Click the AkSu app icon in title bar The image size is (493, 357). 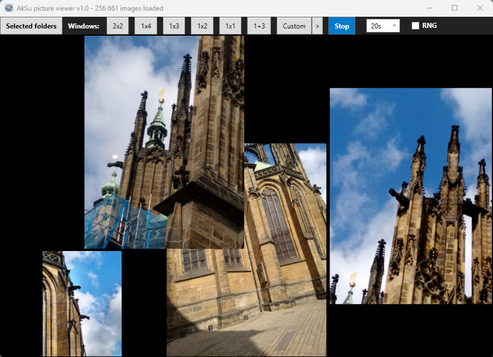click(x=9, y=8)
